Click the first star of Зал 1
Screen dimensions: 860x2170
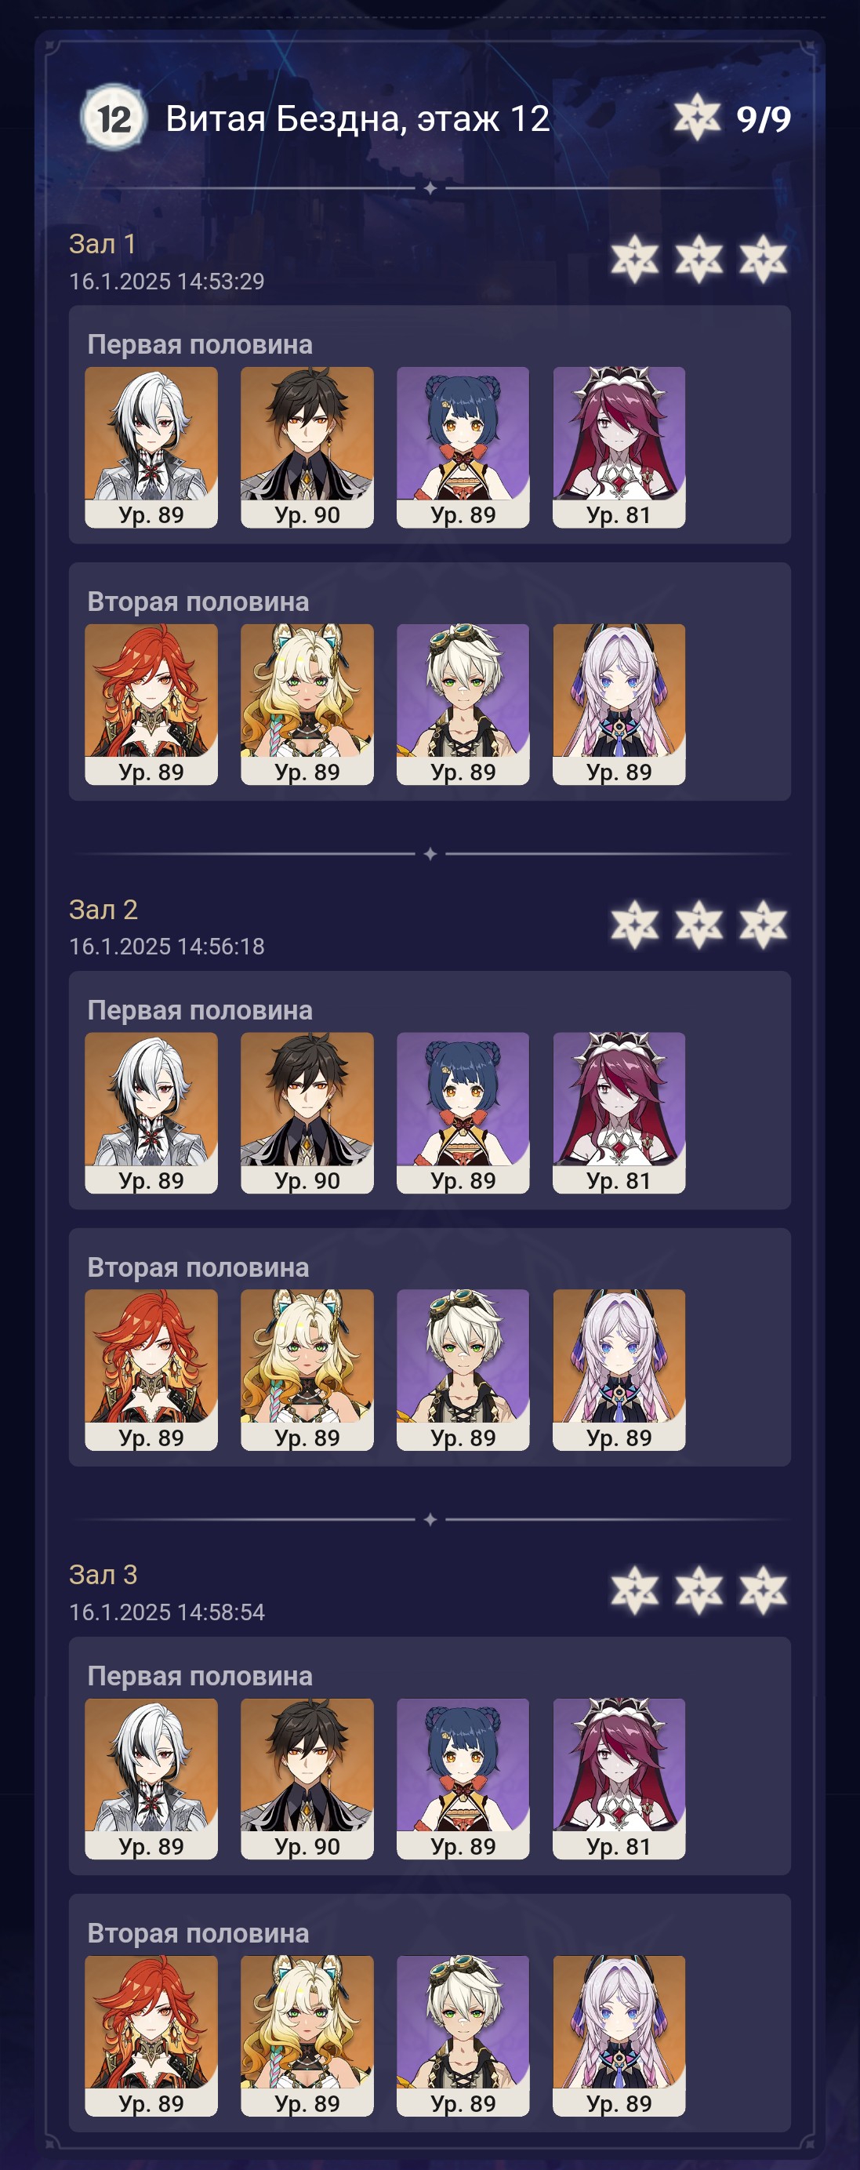[x=634, y=259]
